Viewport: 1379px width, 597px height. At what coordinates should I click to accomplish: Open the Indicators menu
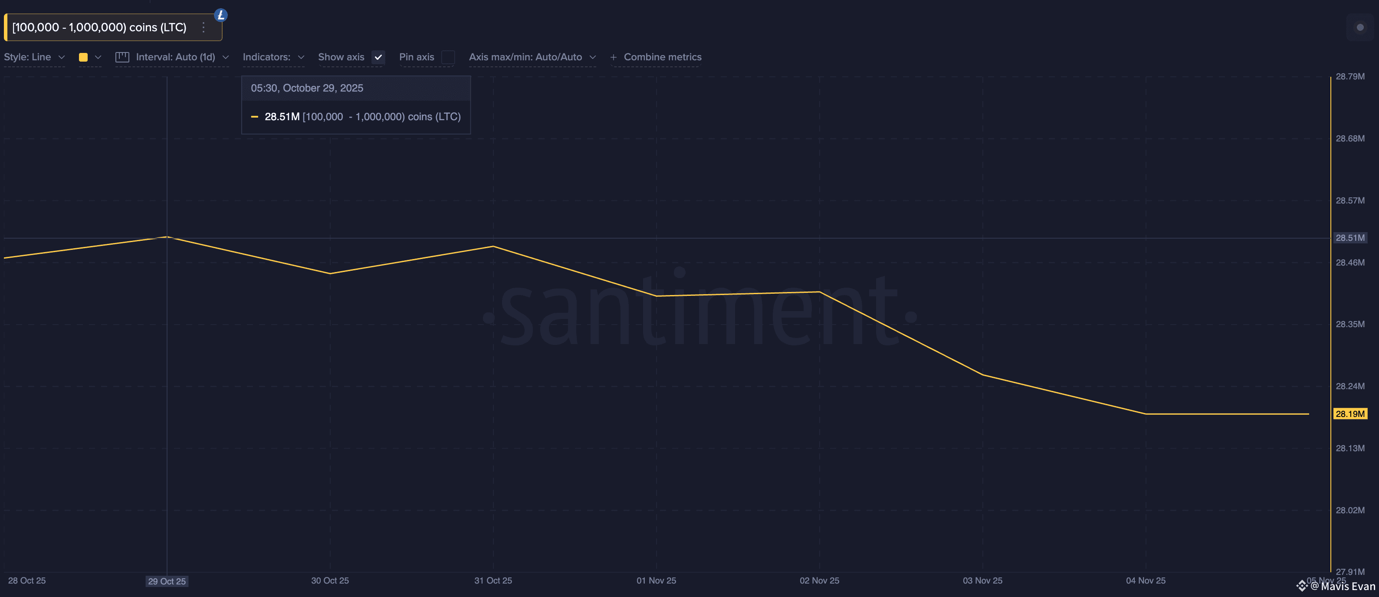[x=266, y=57]
